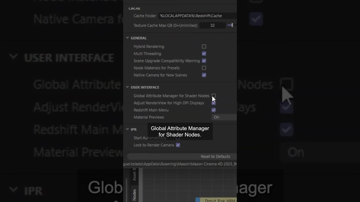The width and height of the screenshot is (360, 202).
Task: Check Global Attribute Manager for Shader Nodes
Action: point(214,96)
